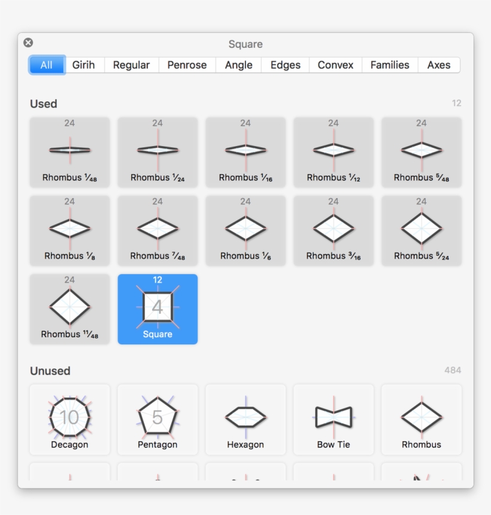Switch to the Penrose filter tab

[187, 65]
